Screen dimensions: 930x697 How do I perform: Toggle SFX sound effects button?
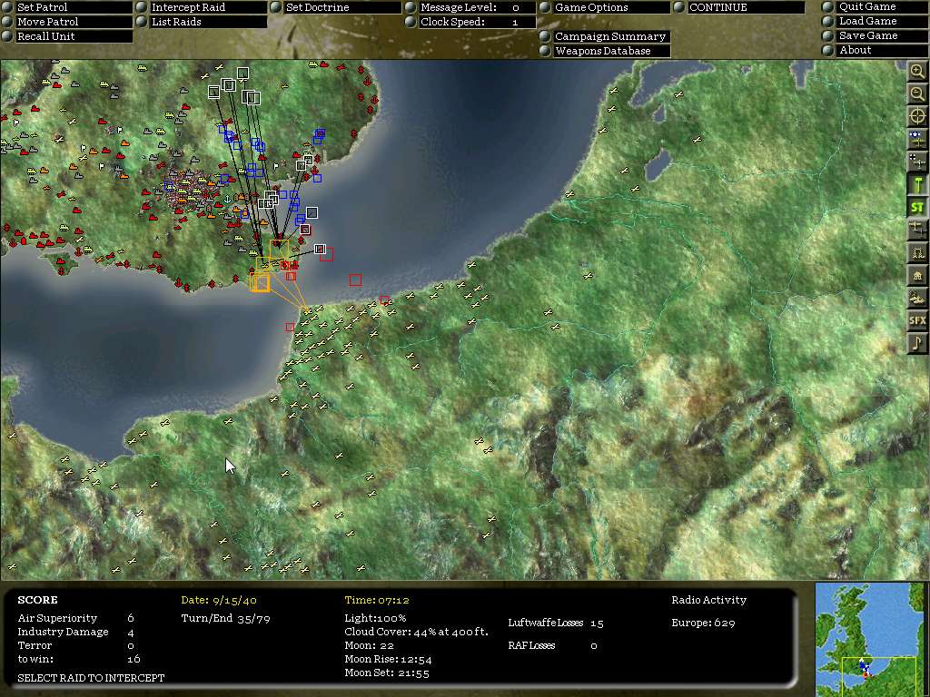917,320
